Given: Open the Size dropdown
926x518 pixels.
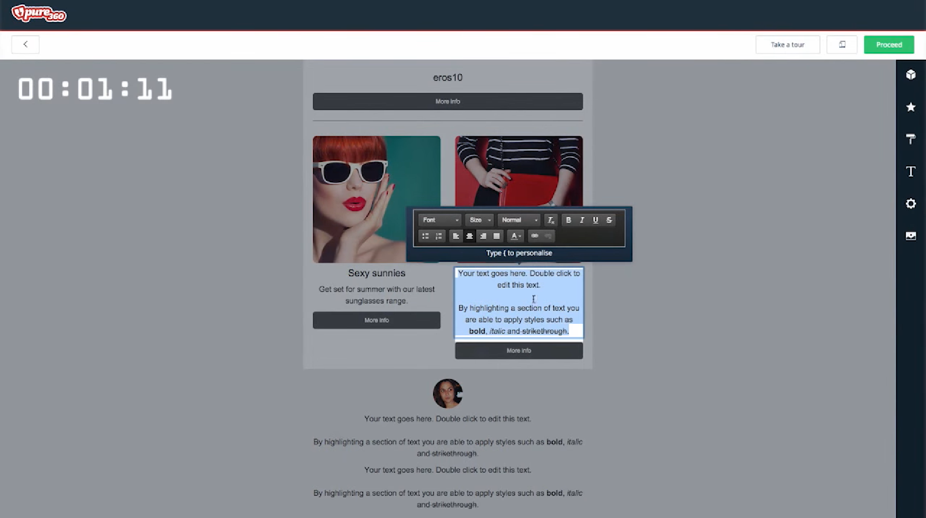Looking at the screenshot, I should [479, 220].
